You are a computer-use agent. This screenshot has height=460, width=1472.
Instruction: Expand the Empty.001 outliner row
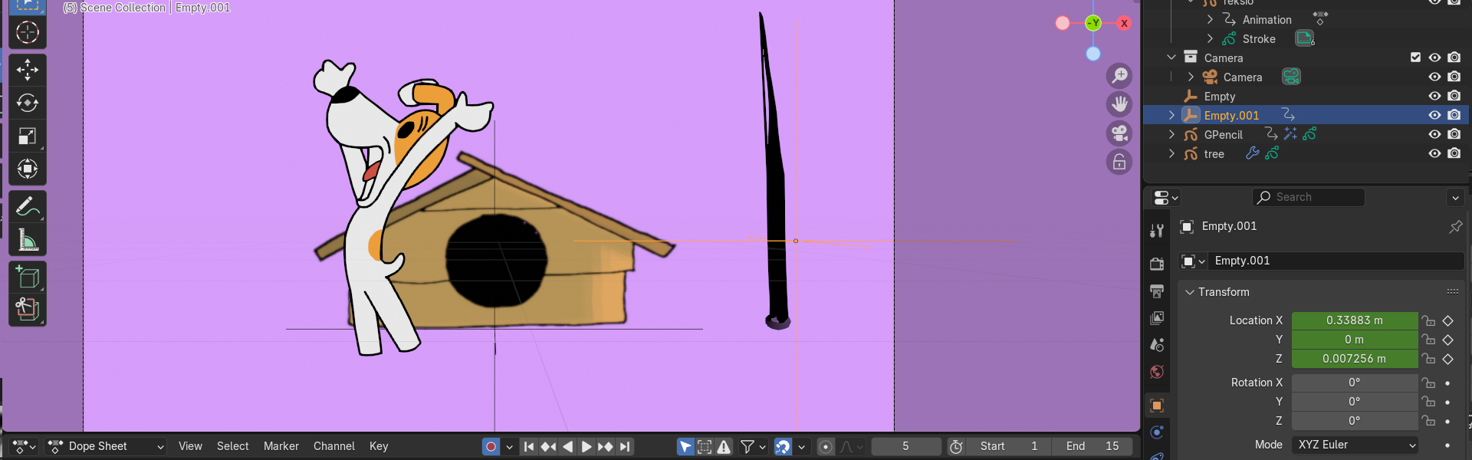(1171, 115)
